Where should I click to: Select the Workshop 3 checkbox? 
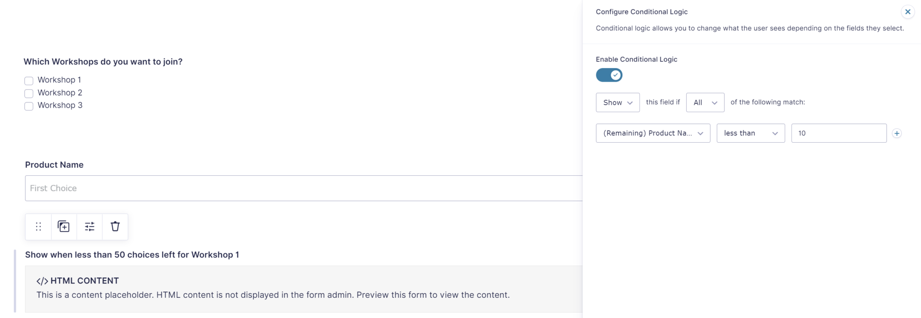[29, 106]
